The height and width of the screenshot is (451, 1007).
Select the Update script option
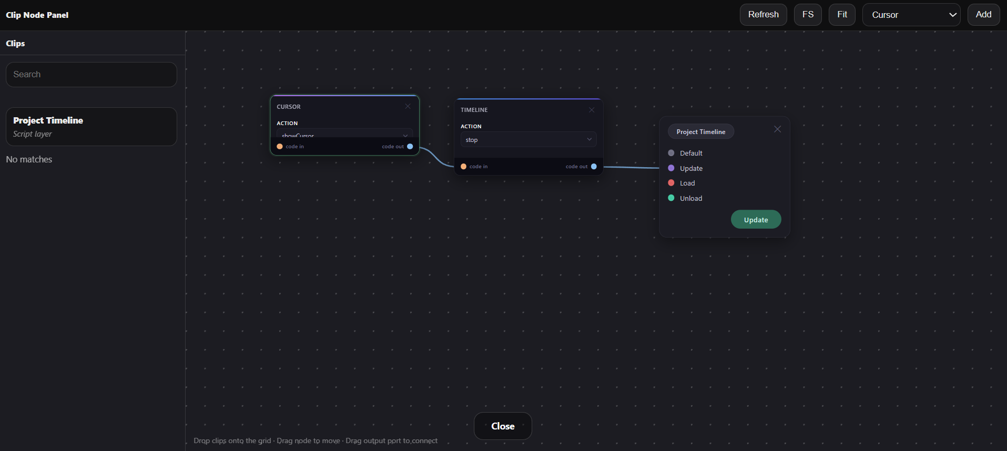[x=690, y=168]
